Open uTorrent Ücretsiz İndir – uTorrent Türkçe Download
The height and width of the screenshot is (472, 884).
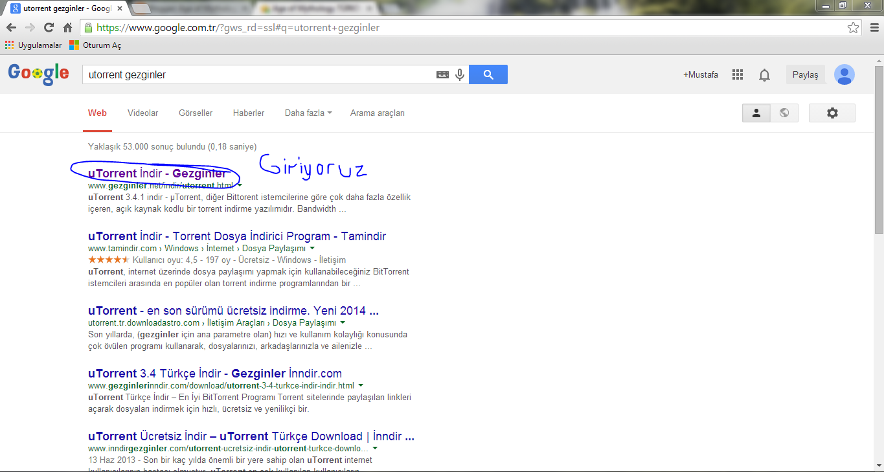[251, 436]
